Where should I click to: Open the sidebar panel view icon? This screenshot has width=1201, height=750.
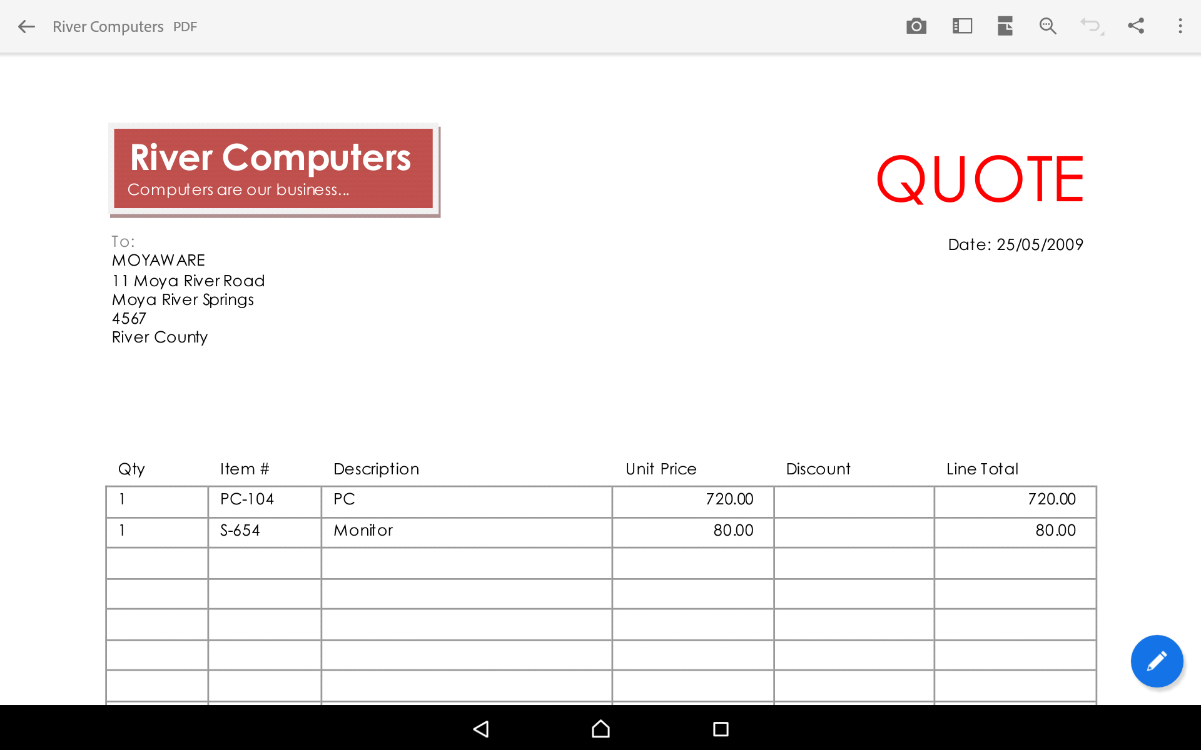click(x=962, y=26)
